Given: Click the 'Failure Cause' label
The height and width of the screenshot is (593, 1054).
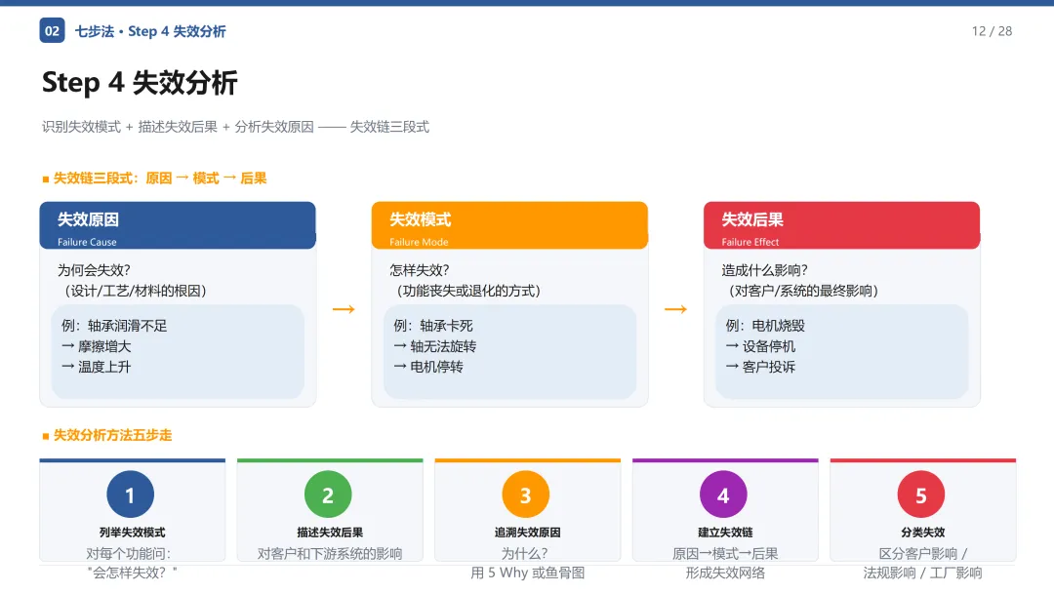Looking at the screenshot, I should pyautogui.click(x=87, y=242).
